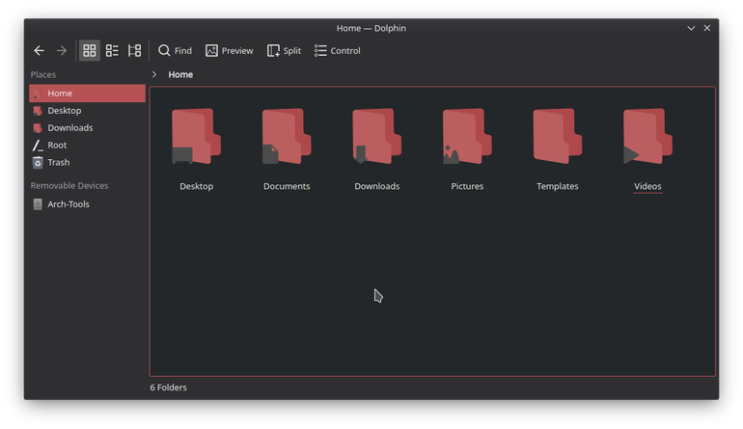Click the Templates folder name label
743x429 pixels.
pyautogui.click(x=558, y=187)
